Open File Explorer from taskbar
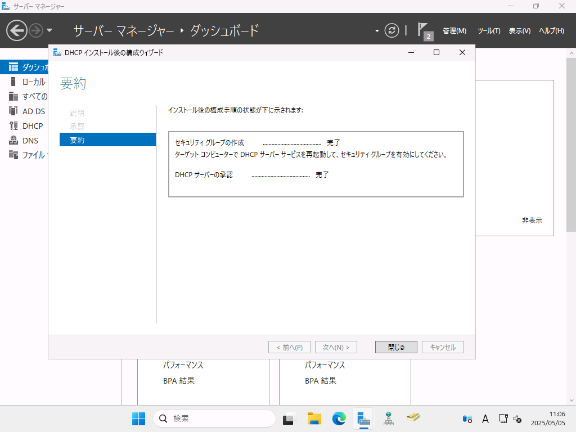The width and height of the screenshot is (576, 432). [314, 418]
